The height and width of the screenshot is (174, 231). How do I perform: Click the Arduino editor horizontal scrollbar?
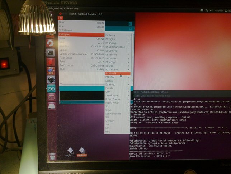83,84
